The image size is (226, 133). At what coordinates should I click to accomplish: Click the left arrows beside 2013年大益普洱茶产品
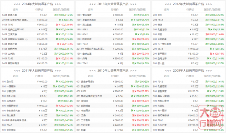tap(92, 4)
